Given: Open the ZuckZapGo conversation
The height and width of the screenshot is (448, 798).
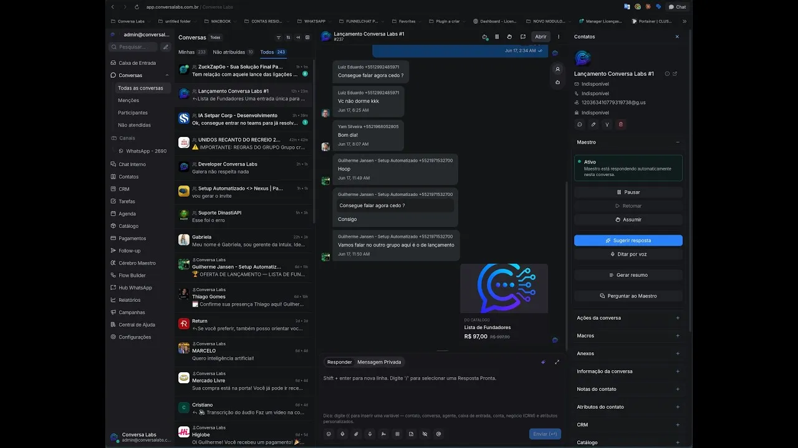Looking at the screenshot, I should [244, 70].
